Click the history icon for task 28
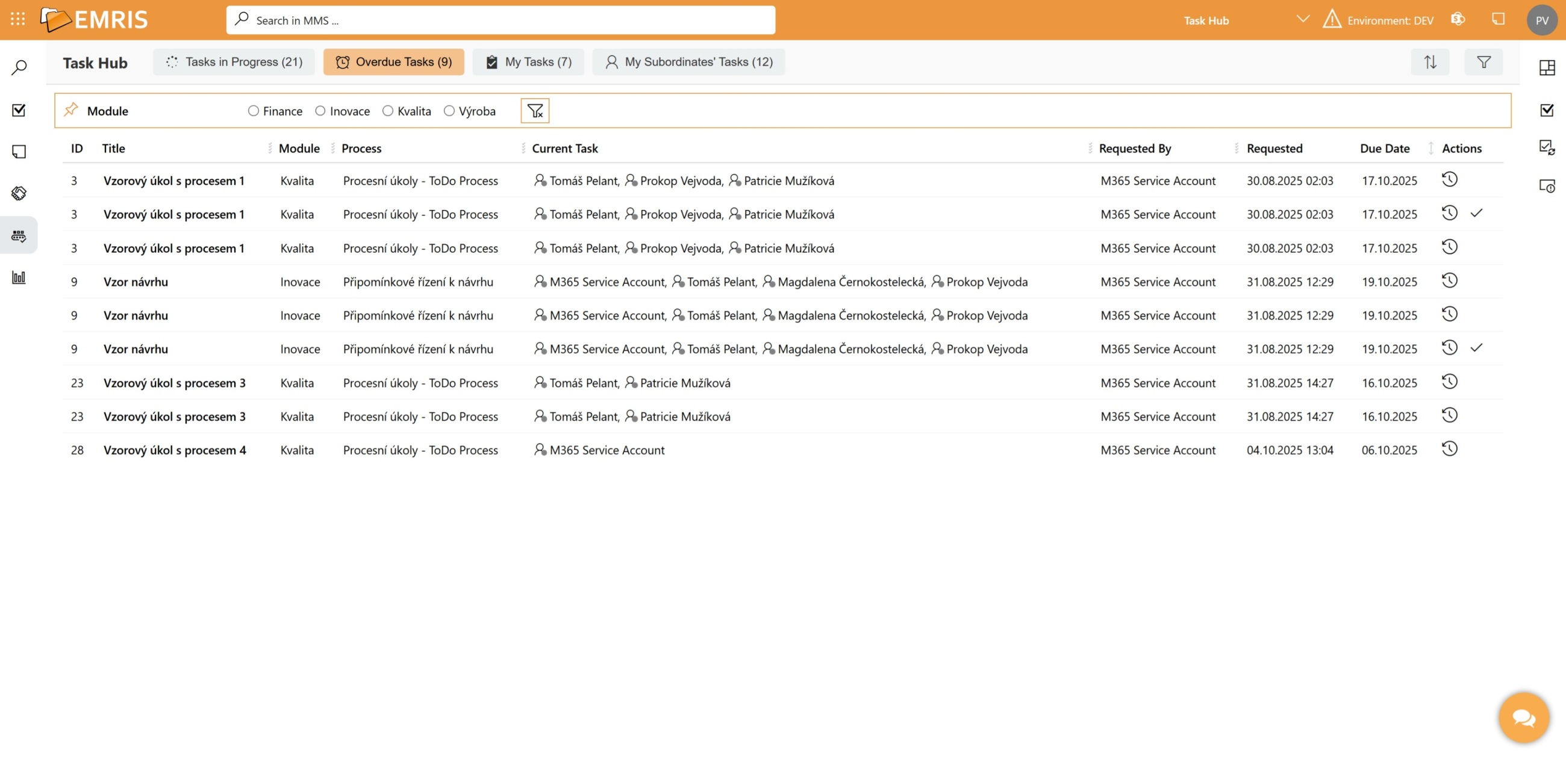This screenshot has width=1566, height=759. click(x=1449, y=449)
